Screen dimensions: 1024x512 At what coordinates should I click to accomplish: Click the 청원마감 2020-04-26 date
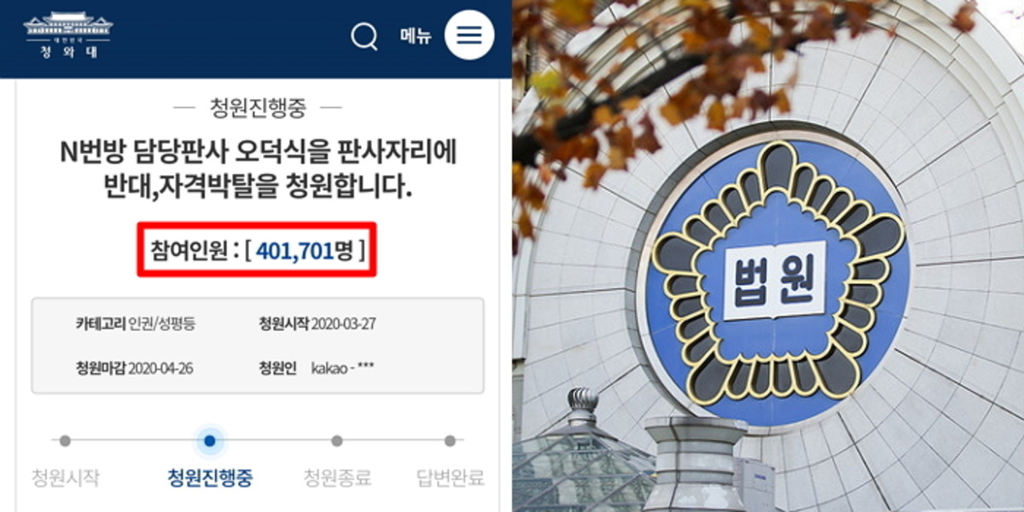tap(134, 369)
